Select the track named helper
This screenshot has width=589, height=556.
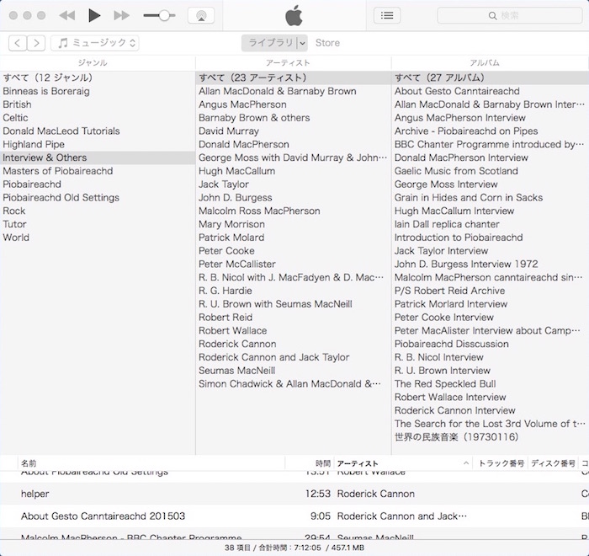click(35, 494)
